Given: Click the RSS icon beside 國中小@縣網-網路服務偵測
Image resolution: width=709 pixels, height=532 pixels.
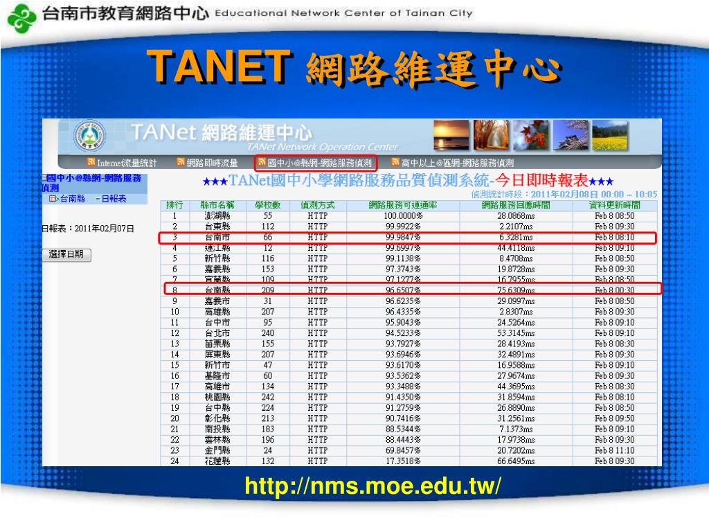Looking at the screenshot, I should [262, 162].
